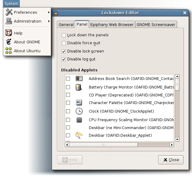
Task: Select the CD Player (Deprecated) row text
Action: point(131,95)
